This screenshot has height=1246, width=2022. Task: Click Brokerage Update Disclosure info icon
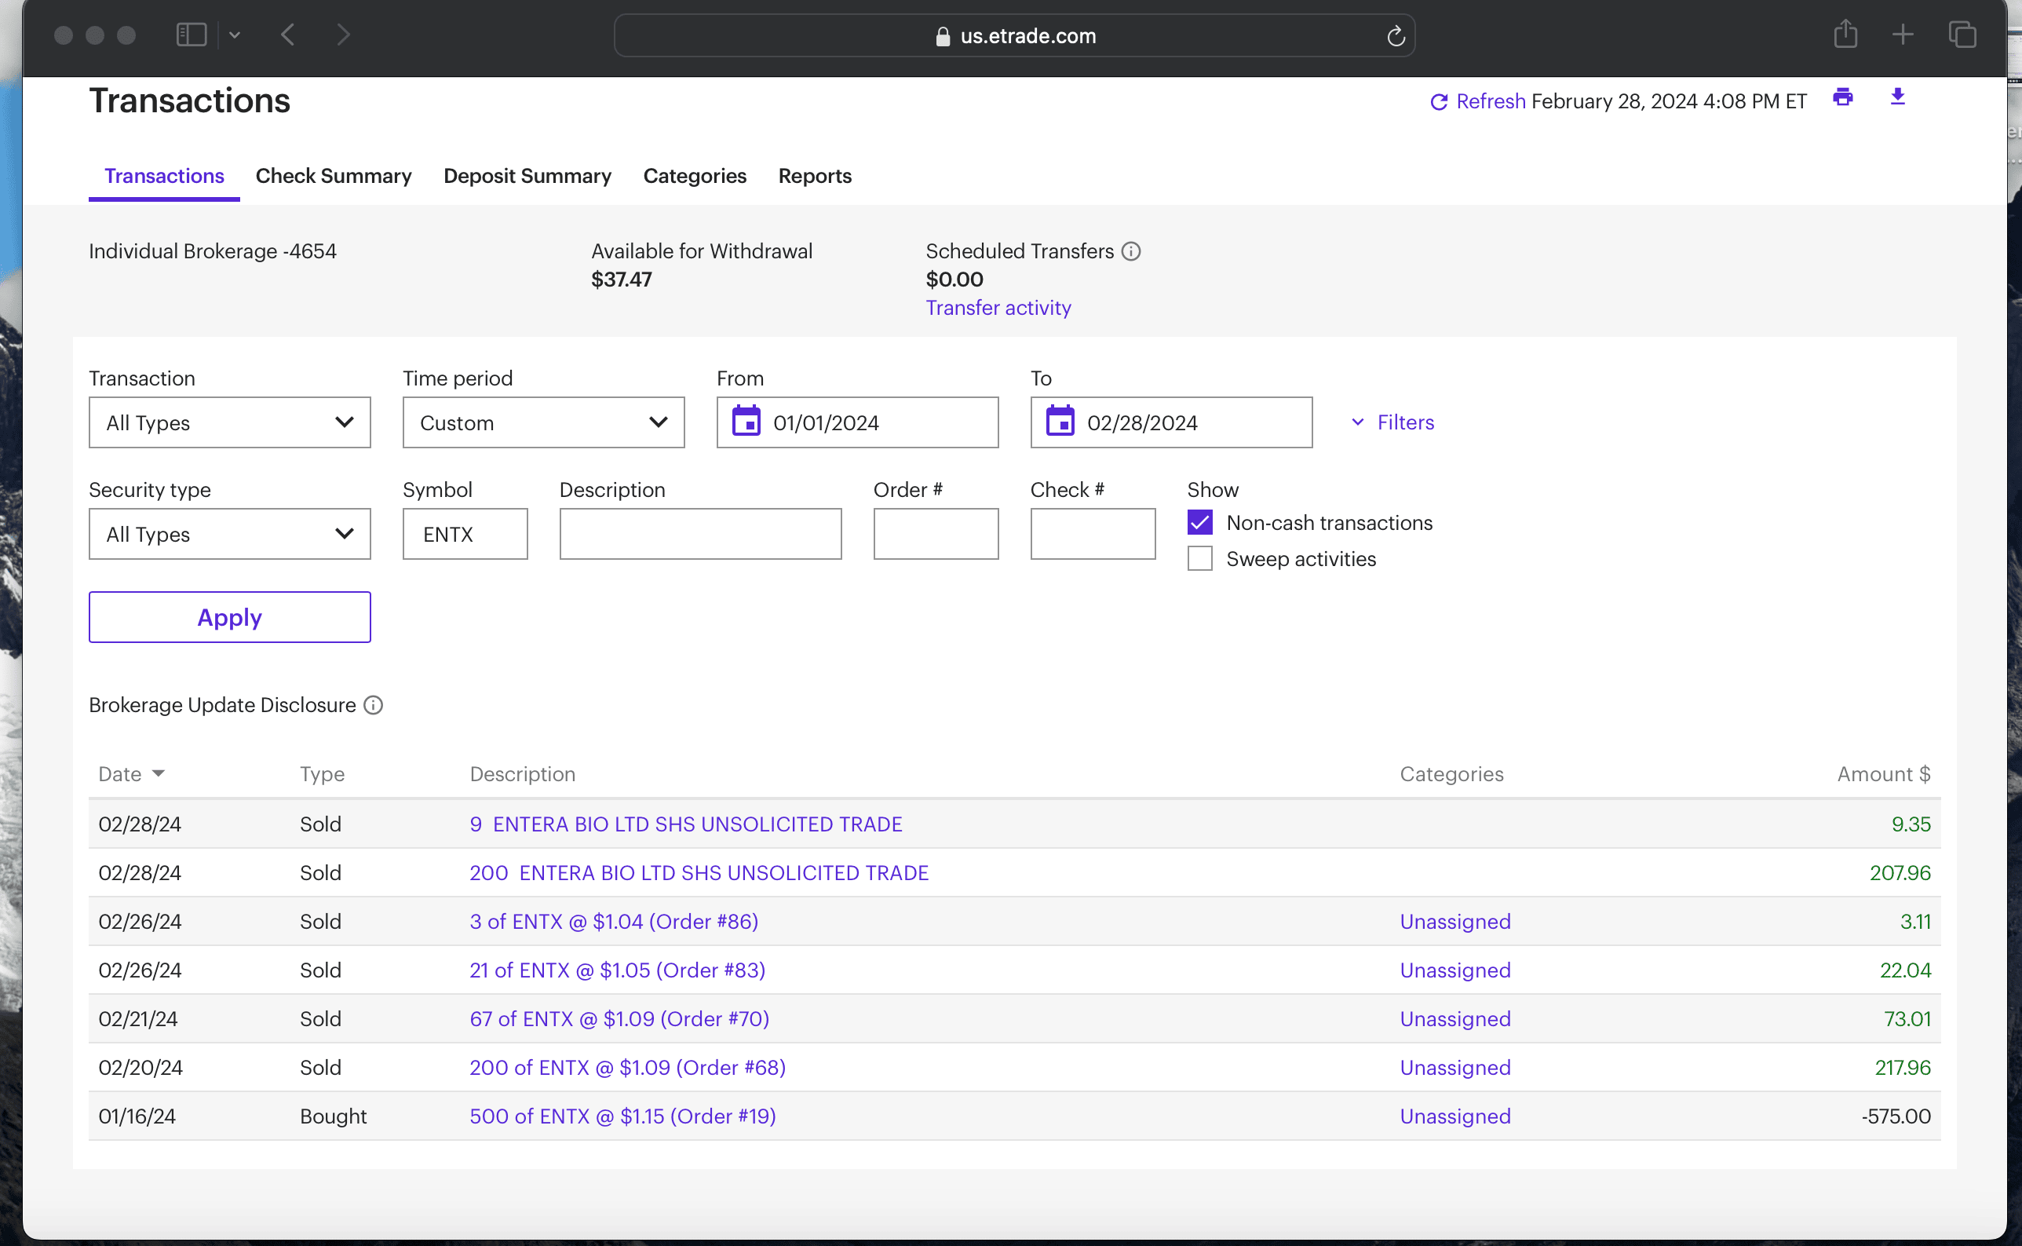tap(373, 705)
